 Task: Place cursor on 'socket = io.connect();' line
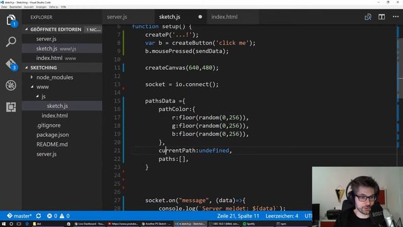pyautogui.click(x=182, y=84)
